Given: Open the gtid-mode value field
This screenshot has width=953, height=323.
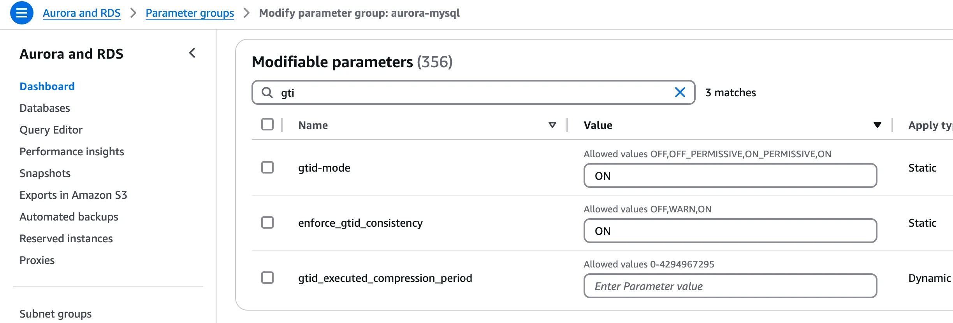Looking at the screenshot, I should [730, 176].
